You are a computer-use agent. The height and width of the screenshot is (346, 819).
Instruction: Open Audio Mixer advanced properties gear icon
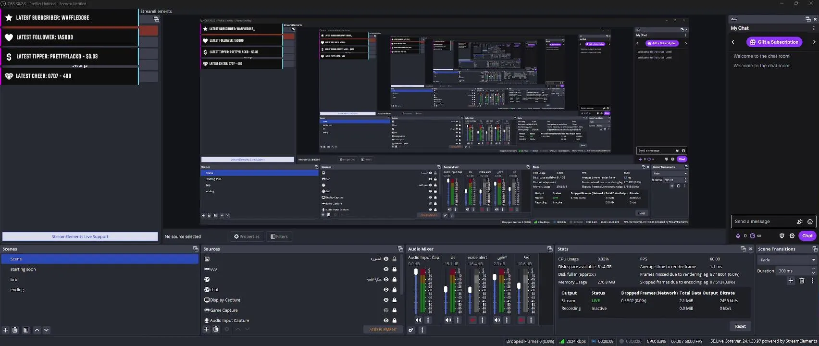click(x=411, y=330)
